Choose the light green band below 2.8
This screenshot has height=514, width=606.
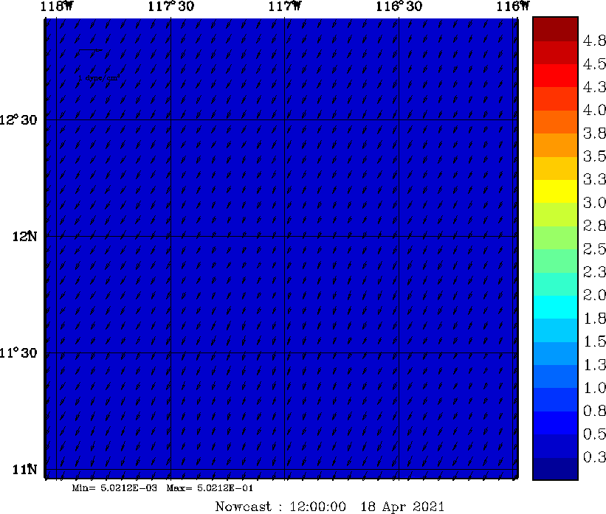click(x=552, y=237)
